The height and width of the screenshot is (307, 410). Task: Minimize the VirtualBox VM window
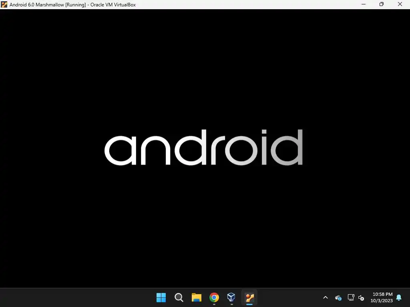click(364, 4)
